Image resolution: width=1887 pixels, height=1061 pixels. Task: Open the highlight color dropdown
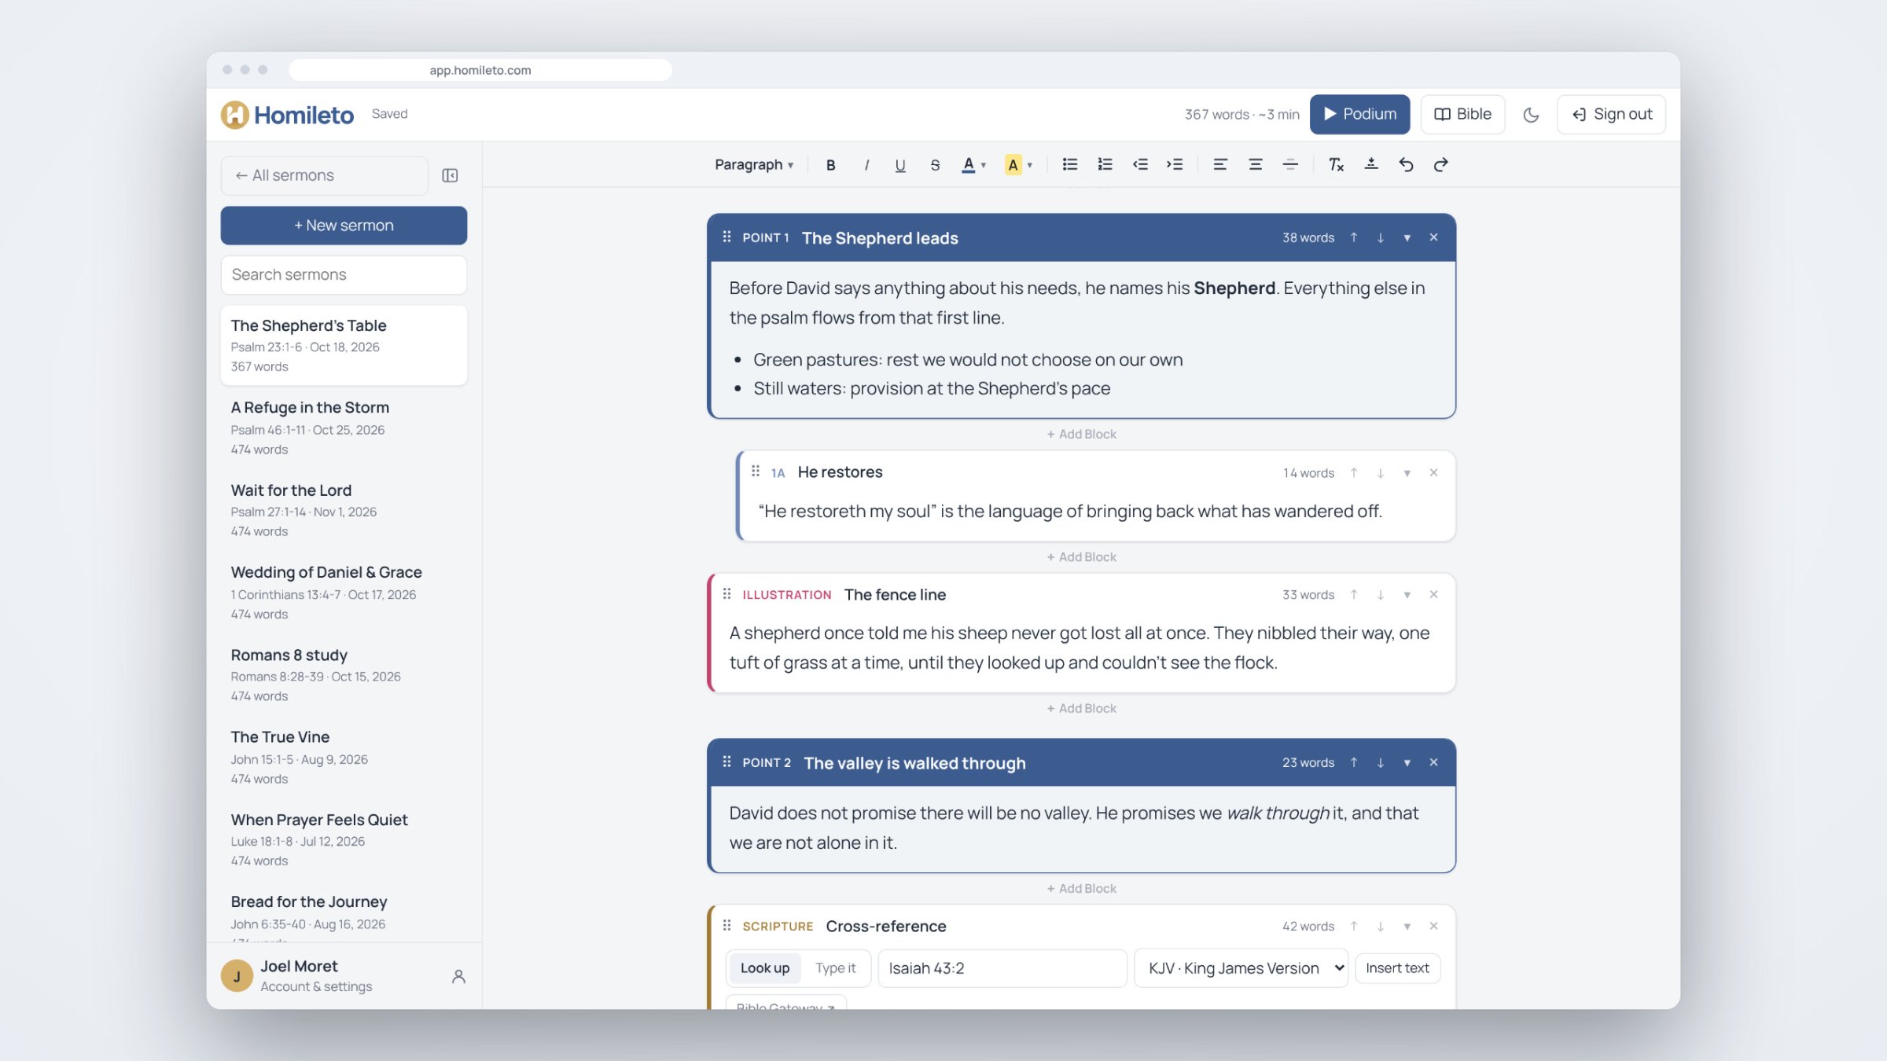1018,165
